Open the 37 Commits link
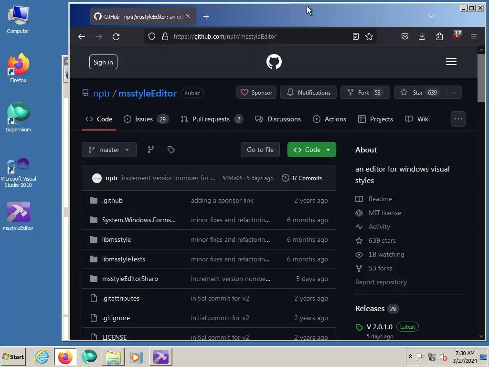489x367 pixels. coord(302,178)
